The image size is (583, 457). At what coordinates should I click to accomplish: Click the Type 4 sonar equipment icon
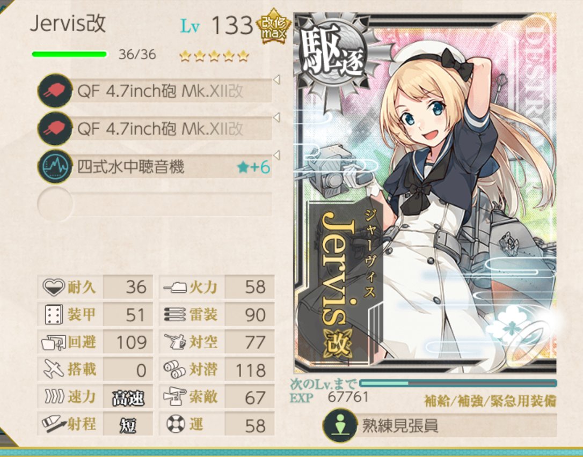click(x=55, y=166)
